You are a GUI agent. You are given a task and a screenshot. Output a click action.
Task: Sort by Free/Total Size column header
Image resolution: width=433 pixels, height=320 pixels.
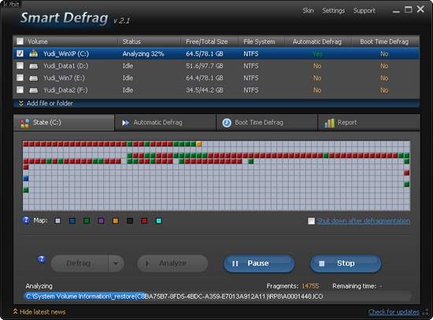(209, 42)
